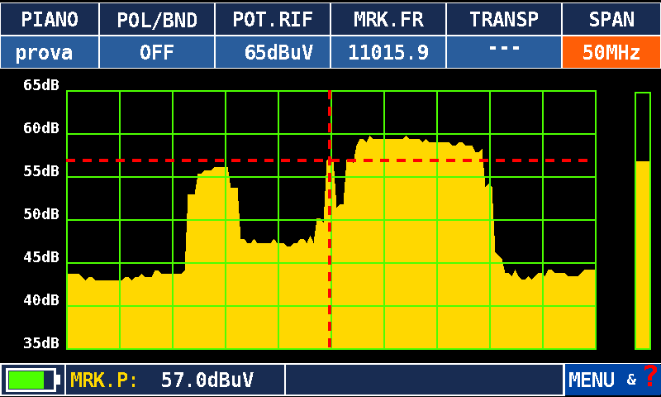Select the POL/BND header cell
Viewport: 661px width, 397px height.
tap(157, 19)
